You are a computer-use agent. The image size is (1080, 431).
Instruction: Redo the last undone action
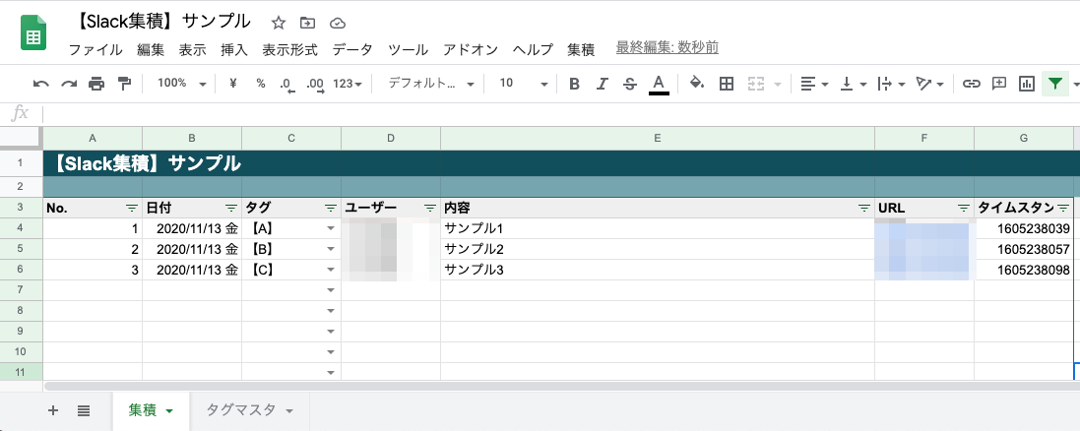point(69,84)
